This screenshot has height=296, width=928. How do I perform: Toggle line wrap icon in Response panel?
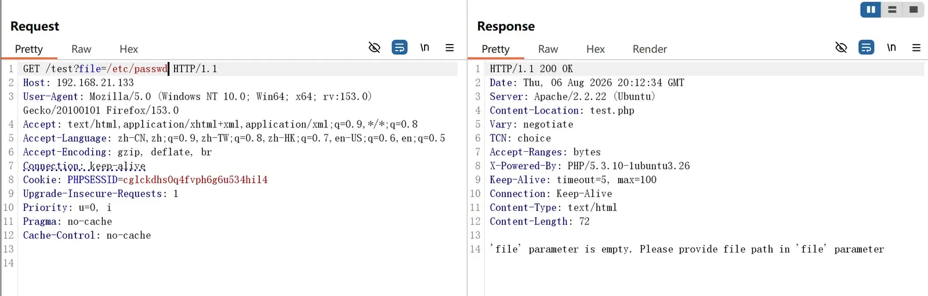pos(867,47)
